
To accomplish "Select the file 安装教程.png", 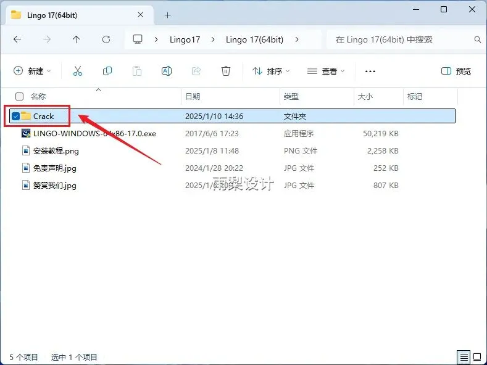I will coord(56,151).
